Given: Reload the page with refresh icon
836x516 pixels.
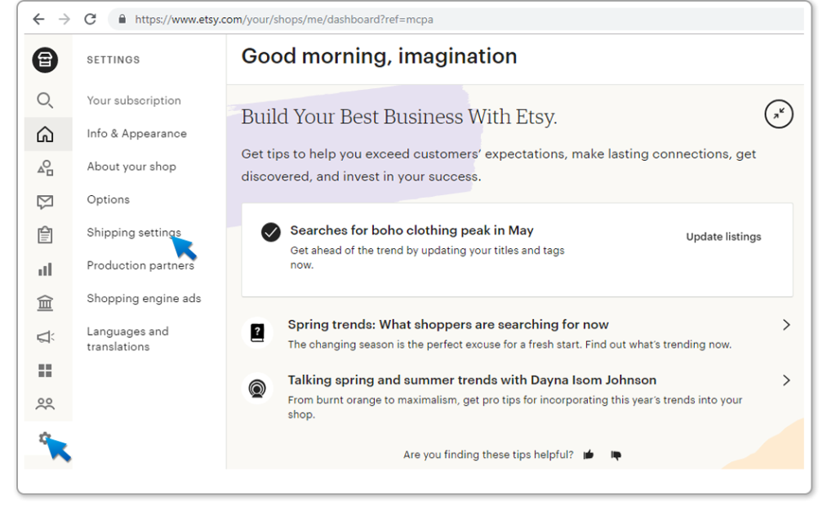Looking at the screenshot, I should tap(90, 20).
